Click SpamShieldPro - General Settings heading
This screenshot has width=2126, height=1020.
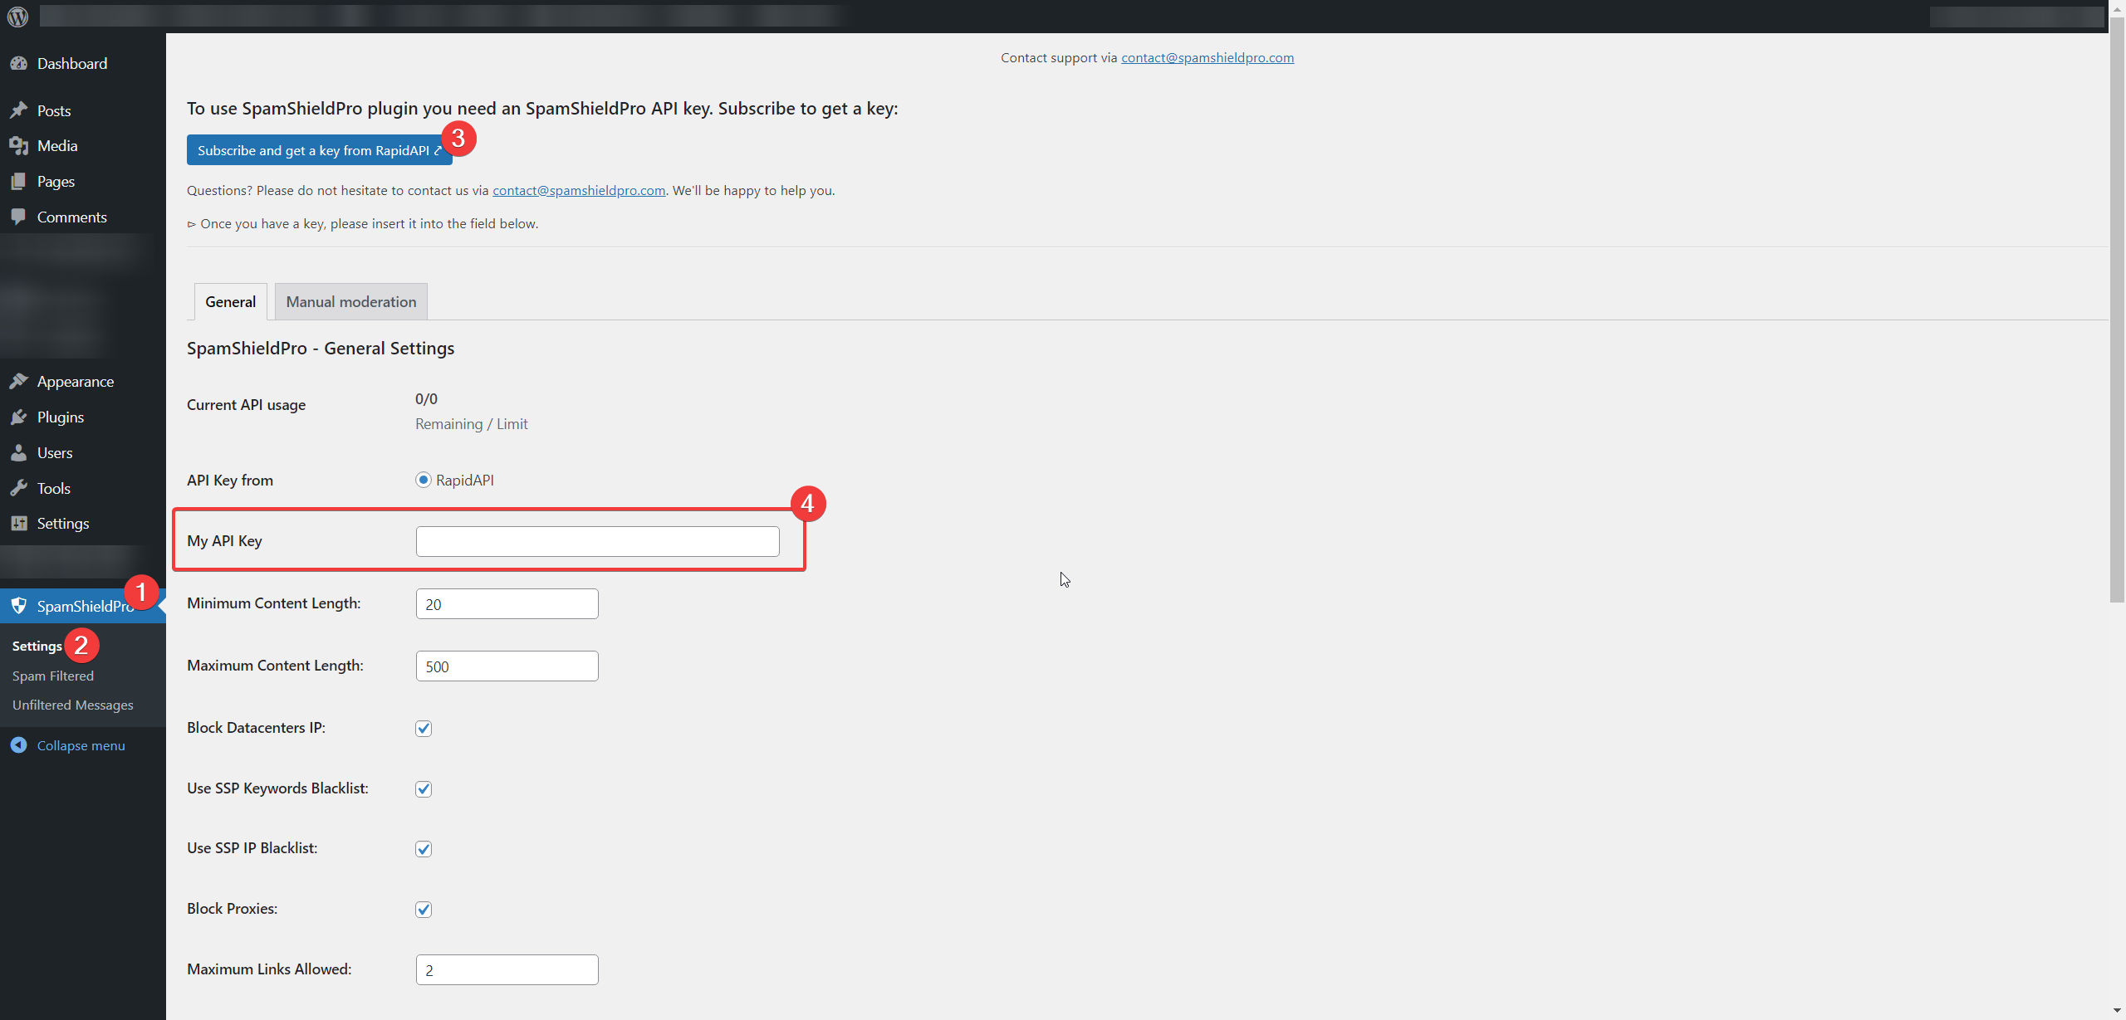[x=321, y=349]
